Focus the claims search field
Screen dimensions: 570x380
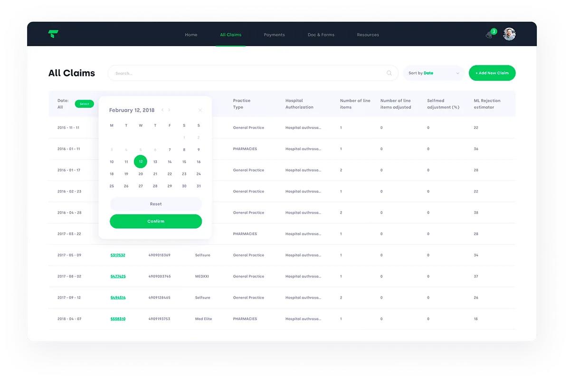click(253, 73)
